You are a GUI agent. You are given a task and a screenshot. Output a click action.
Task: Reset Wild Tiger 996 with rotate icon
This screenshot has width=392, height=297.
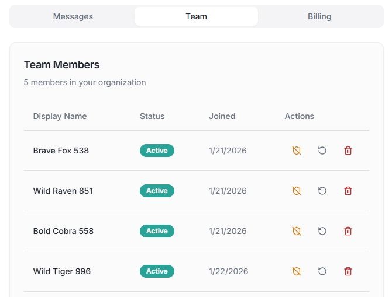coord(322,271)
